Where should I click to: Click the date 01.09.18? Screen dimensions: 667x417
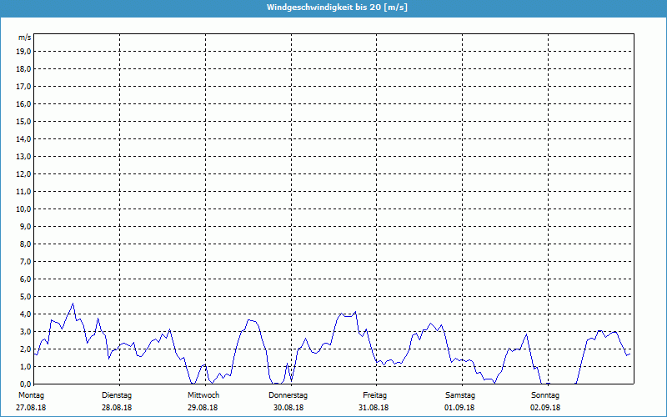click(x=459, y=407)
